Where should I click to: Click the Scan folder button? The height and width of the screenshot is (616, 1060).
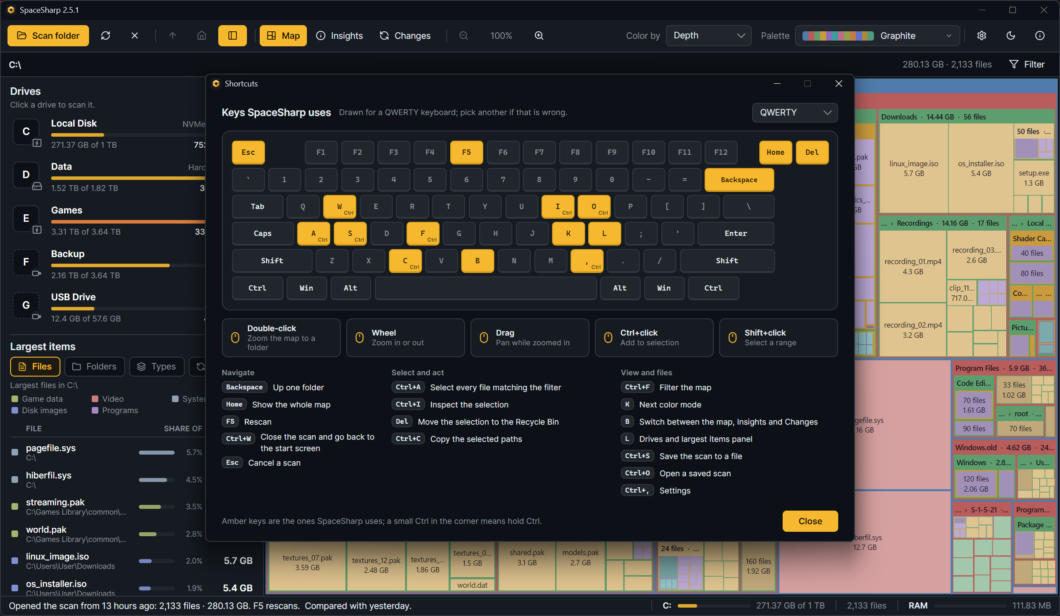click(48, 36)
